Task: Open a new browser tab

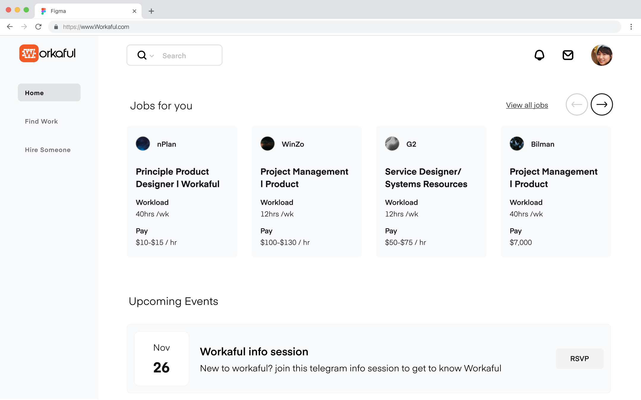Action: (151, 11)
